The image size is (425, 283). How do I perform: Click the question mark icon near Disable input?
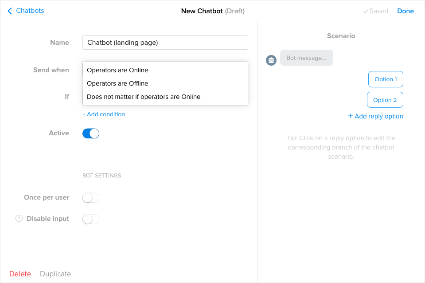click(19, 218)
